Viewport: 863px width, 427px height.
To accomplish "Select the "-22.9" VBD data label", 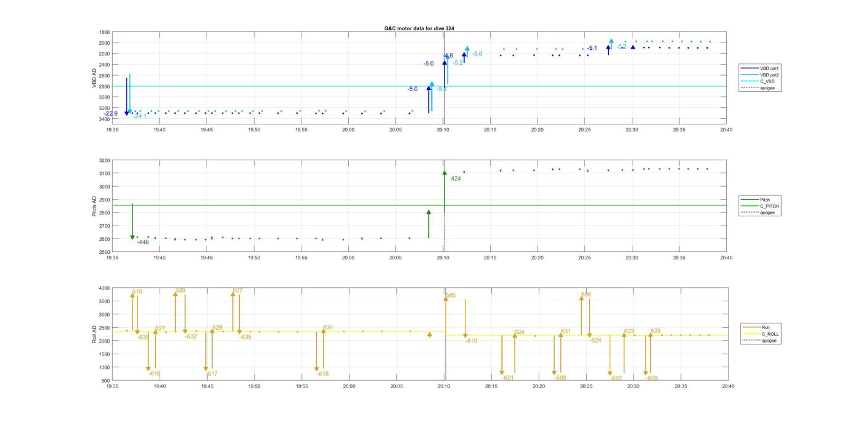I will 111,113.
